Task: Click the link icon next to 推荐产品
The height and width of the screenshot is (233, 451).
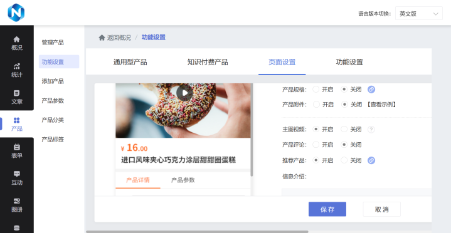Action: click(371, 160)
